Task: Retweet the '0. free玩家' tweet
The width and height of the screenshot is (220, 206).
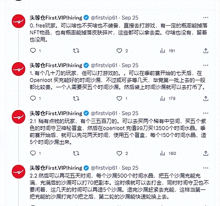Action: [76, 51]
